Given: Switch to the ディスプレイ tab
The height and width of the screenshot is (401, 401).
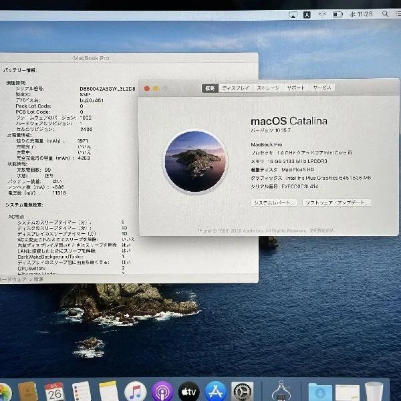Looking at the screenshot, I should pos(235,88).
